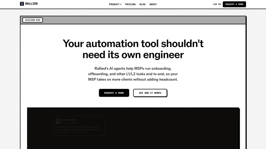
Task: Go to the Pricing page
Action: tap(130, 4)
